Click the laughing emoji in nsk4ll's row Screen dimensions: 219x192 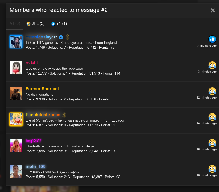[x=212, y=65]
